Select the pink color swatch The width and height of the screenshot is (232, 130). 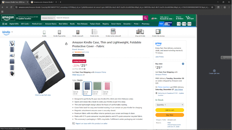107,89
